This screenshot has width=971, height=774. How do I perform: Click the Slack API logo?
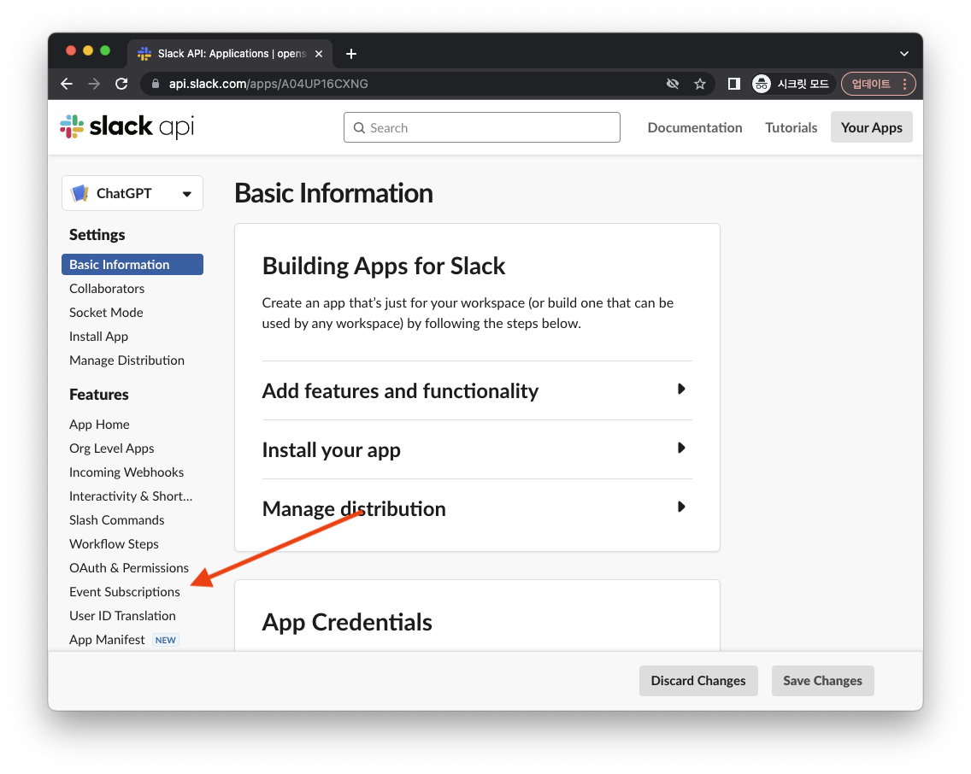[x=127, y=126]
